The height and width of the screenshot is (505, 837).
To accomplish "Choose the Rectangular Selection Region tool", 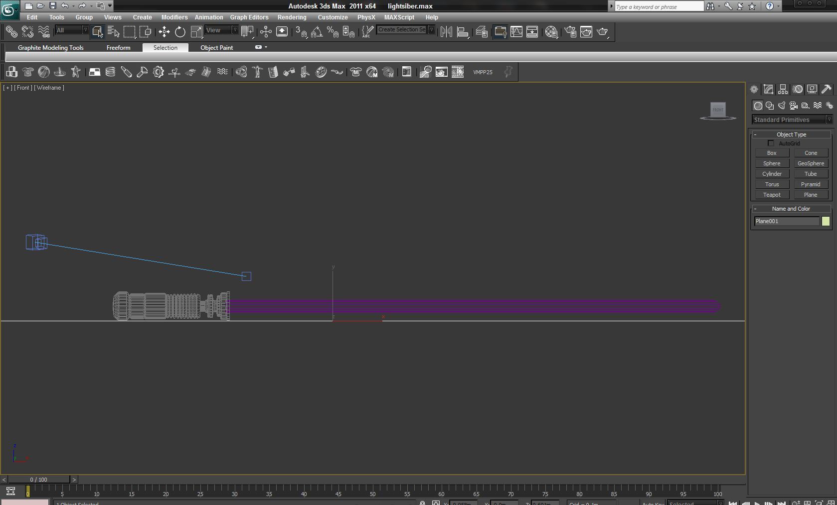I will coord(129,32).
